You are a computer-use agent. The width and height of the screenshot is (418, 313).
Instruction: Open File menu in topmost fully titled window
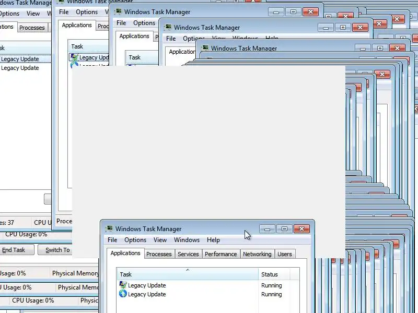pyautogui.click(x=121, y=23)
